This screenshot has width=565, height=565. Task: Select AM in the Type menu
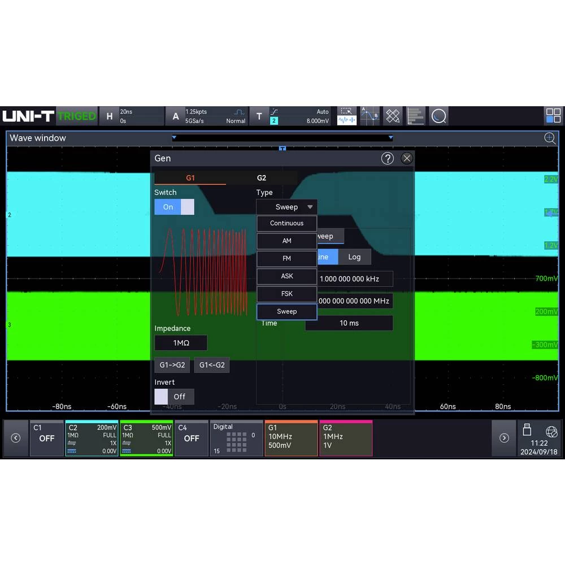(x=287, y=241)
